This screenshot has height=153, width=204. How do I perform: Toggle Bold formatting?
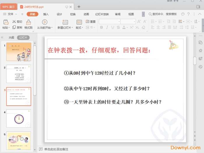(101, 27)
